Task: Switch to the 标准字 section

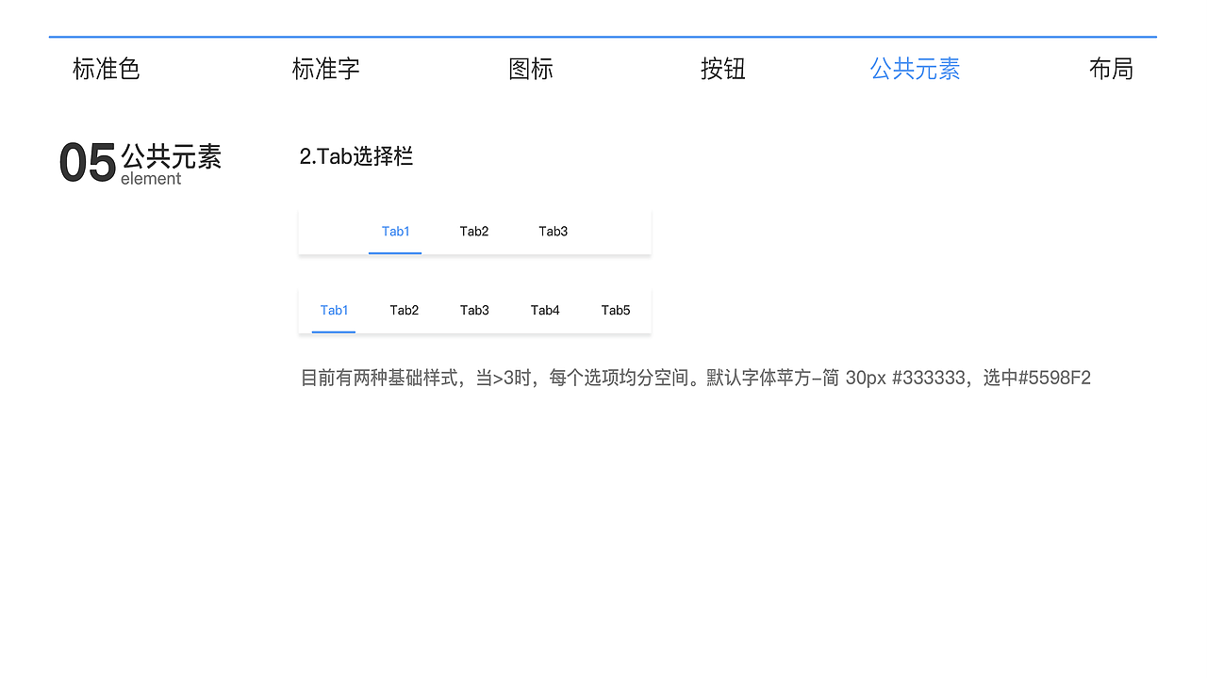Action: point(326,69)
